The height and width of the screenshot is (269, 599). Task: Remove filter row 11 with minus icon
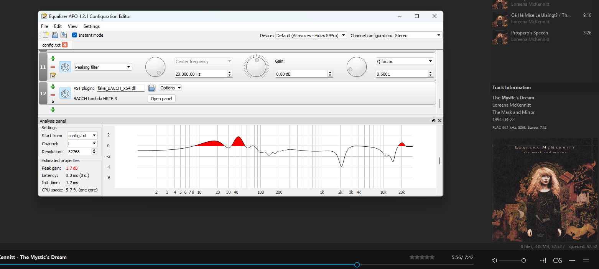pyautogui.click(x=53, y=67)
